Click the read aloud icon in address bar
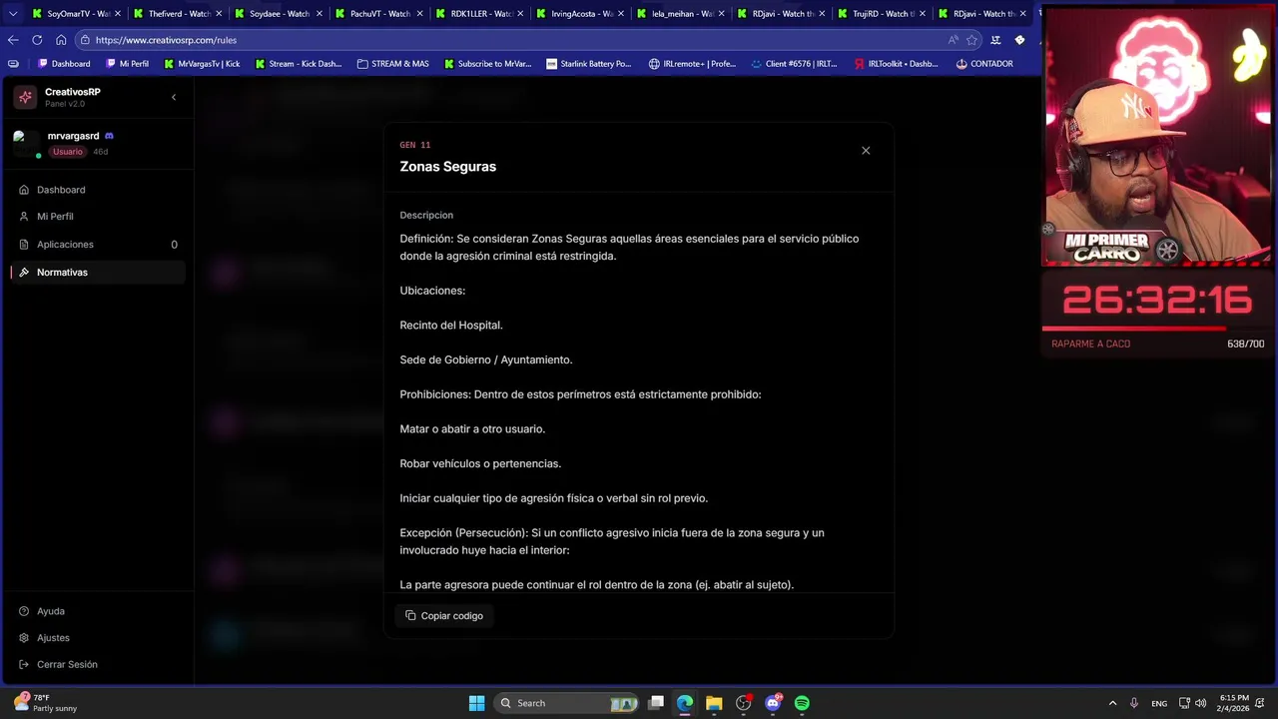1278x719 pixels. point(954,40)
